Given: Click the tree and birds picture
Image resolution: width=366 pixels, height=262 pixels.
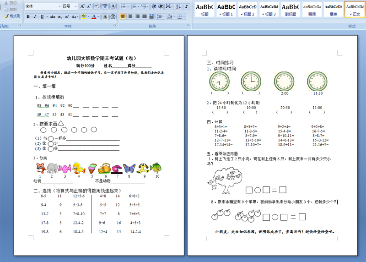Looking at the screenshot, I should point(225,180).
